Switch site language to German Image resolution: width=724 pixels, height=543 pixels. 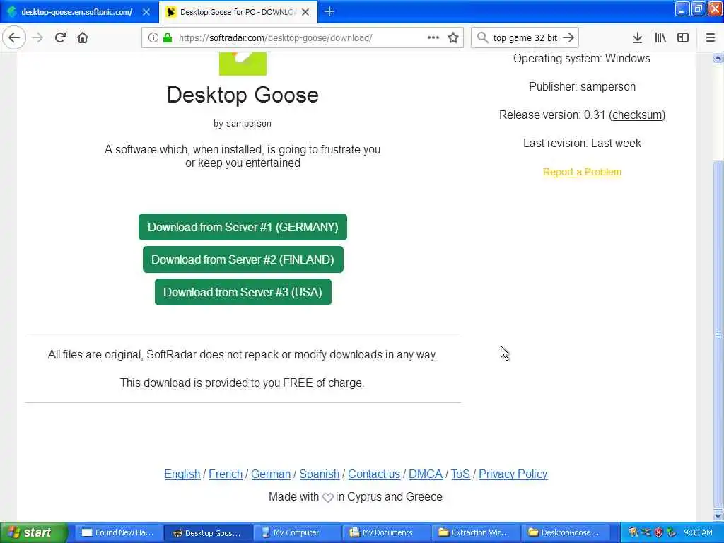[271, 474]
